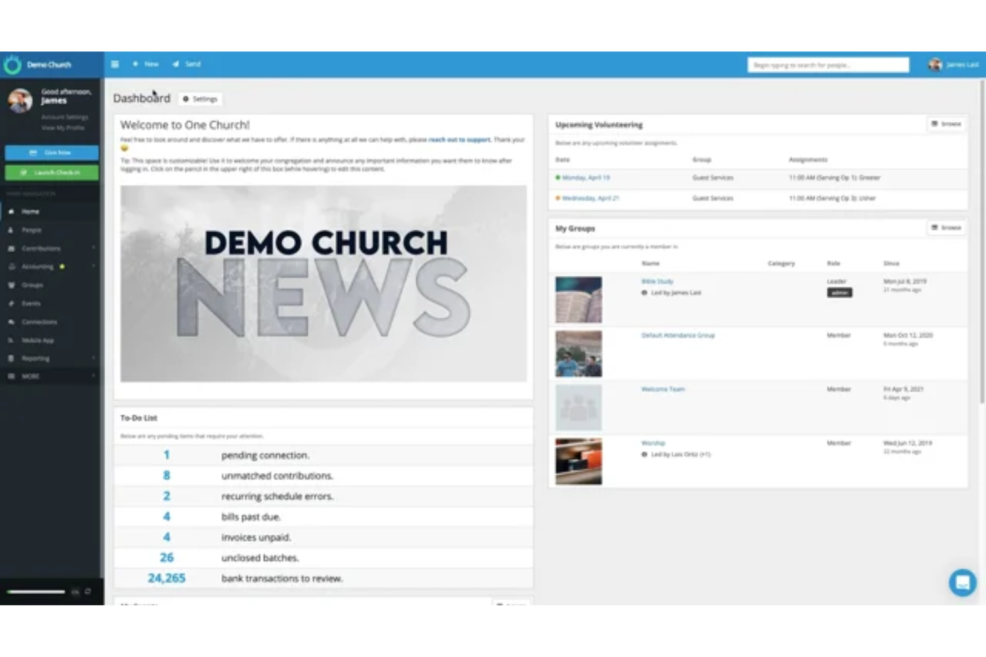Open James Last user menu
Screen dimensions: 986x657
pos(953,65)
